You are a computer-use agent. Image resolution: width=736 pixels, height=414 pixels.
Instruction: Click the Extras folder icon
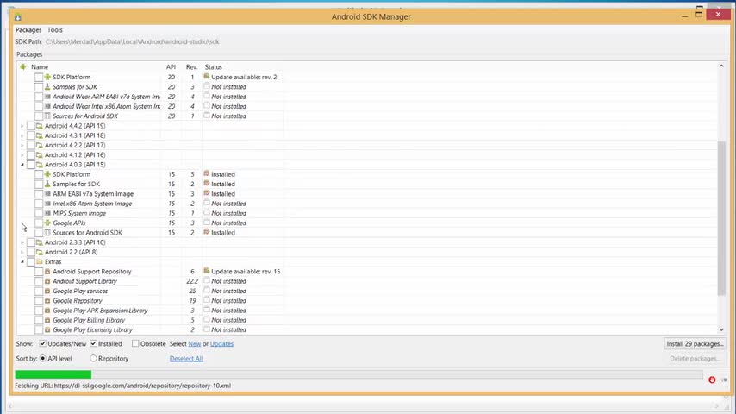click(x=40, y=261)
